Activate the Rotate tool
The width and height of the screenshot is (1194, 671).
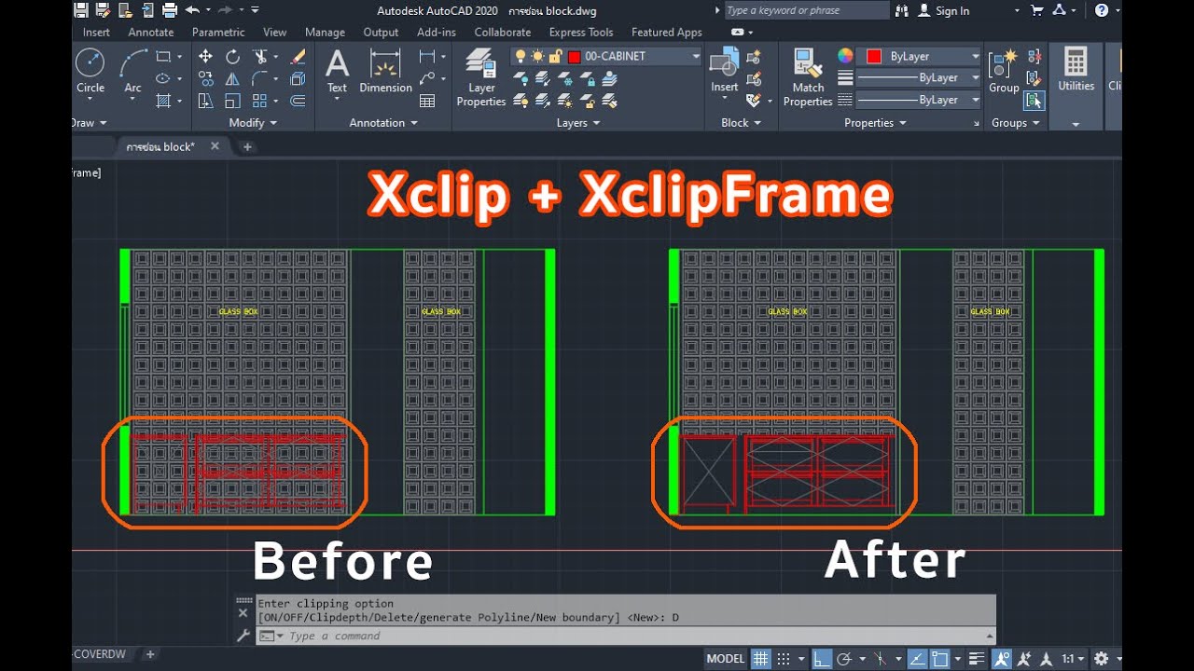pyautogui.click(x=232, y=57)
